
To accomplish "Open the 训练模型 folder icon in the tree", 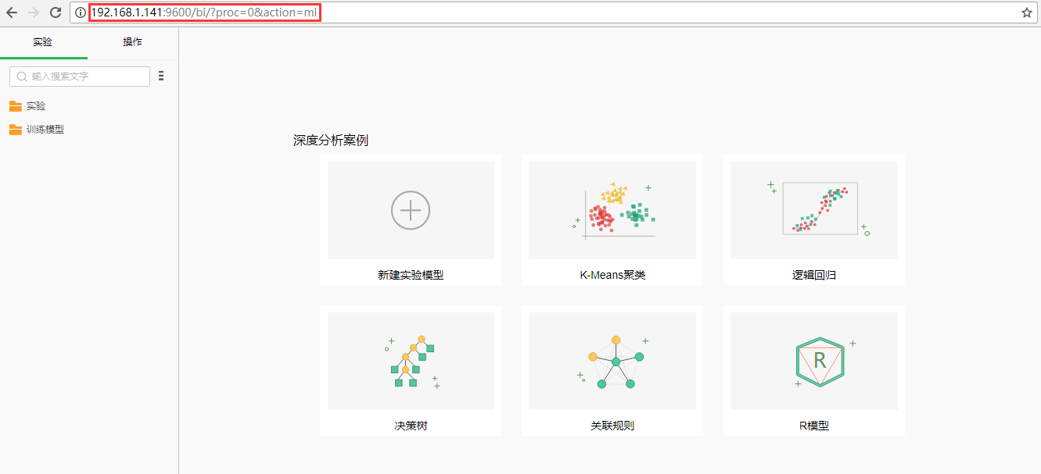I will [x=16, y=130].
